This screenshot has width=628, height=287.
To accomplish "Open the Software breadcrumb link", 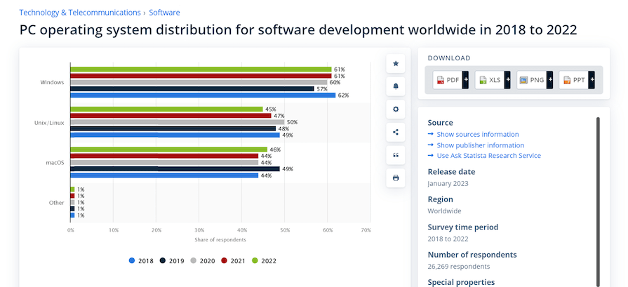I will 164,13.
